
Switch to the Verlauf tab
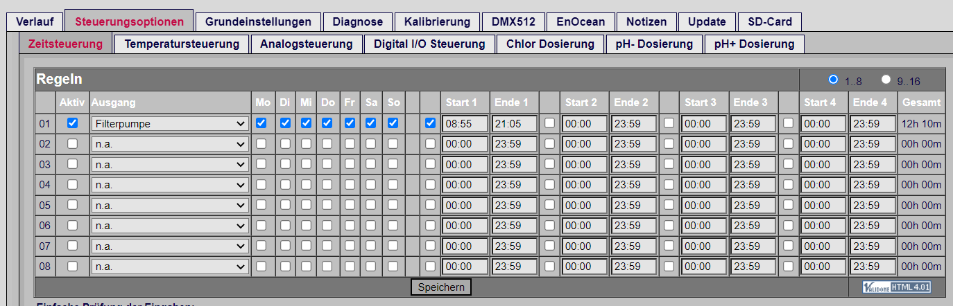34,21
